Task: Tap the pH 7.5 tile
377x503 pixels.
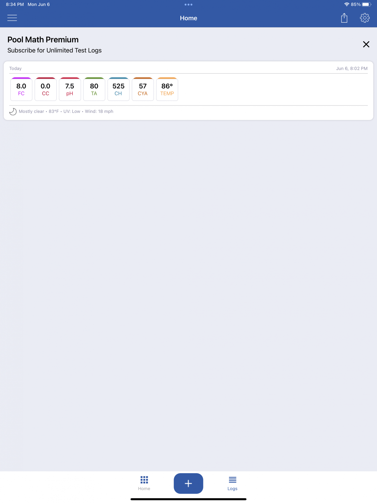Action: [x=70, y=89]
